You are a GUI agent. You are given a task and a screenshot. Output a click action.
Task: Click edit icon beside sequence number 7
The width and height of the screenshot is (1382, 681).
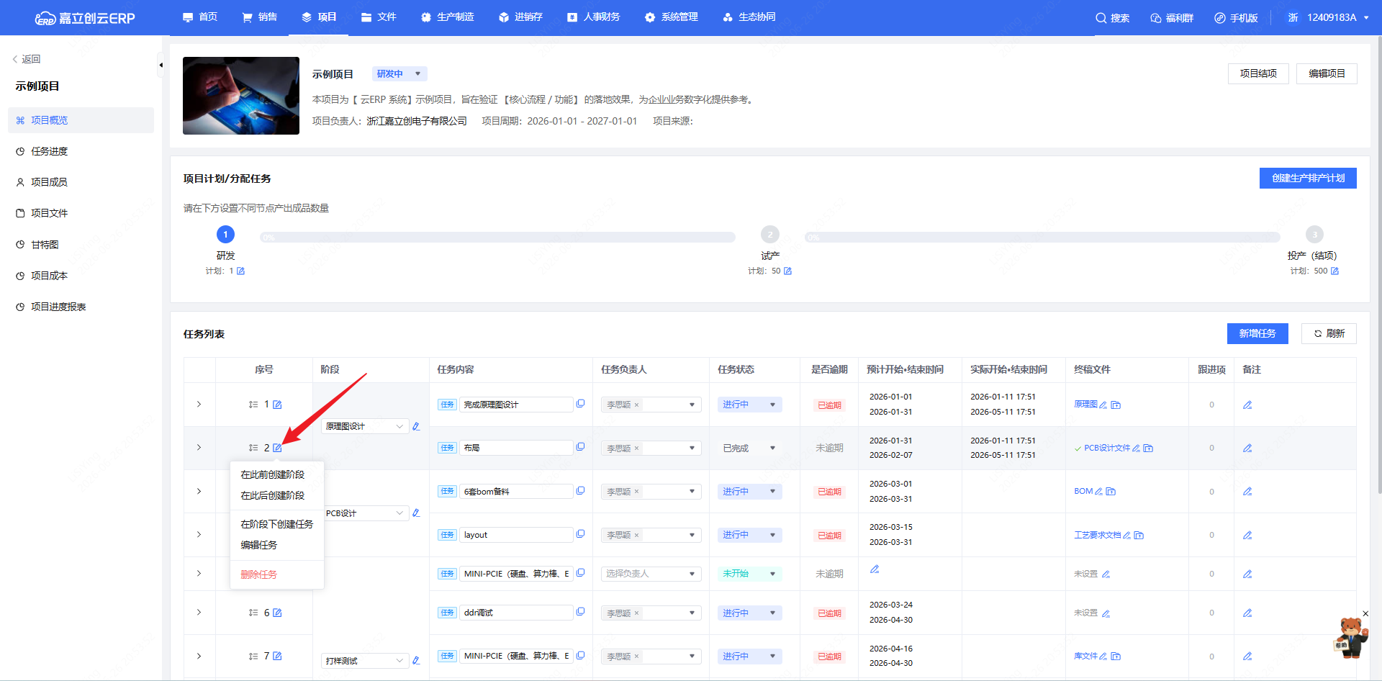pyautogui.click(x=277, y=656)
